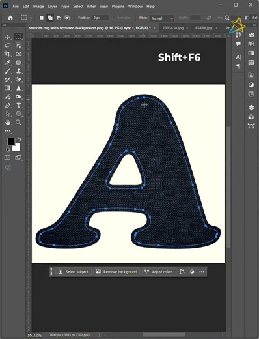Open the Edit Toolbar three-dots menu

(x=8, y=131)
